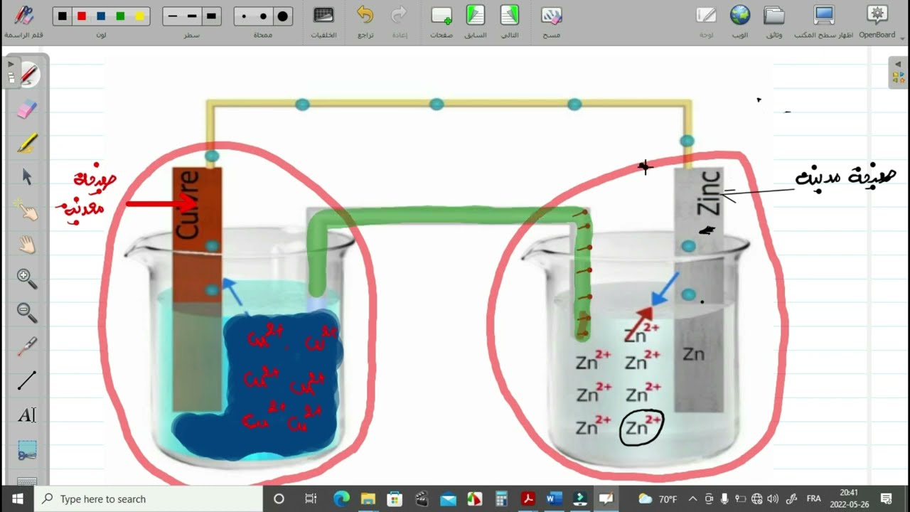Open Word from the taskbar
This screenshot has height=512, width=910.
[x=554, y=499]
